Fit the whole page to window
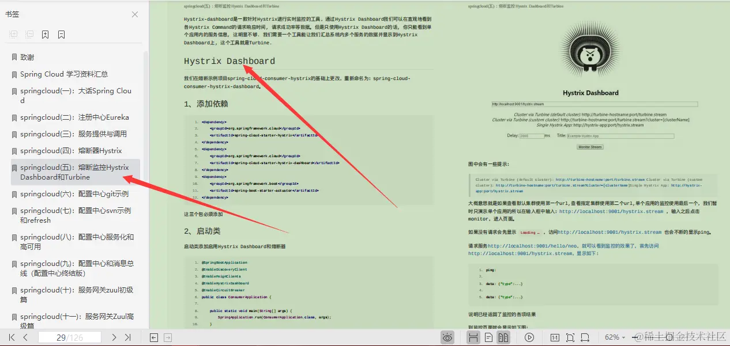730x346 pixels. point(569,337)
